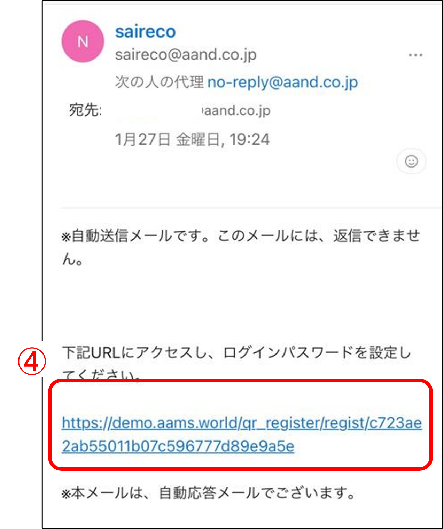Open the sender name "saireco"
The width and height of the screenshot is (443, 529).
(146, 32)
